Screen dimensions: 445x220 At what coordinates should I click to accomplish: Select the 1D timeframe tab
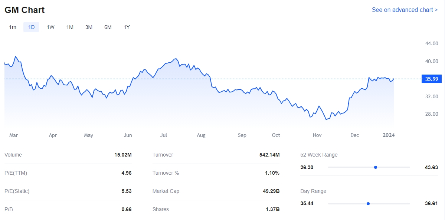[31, 27]
